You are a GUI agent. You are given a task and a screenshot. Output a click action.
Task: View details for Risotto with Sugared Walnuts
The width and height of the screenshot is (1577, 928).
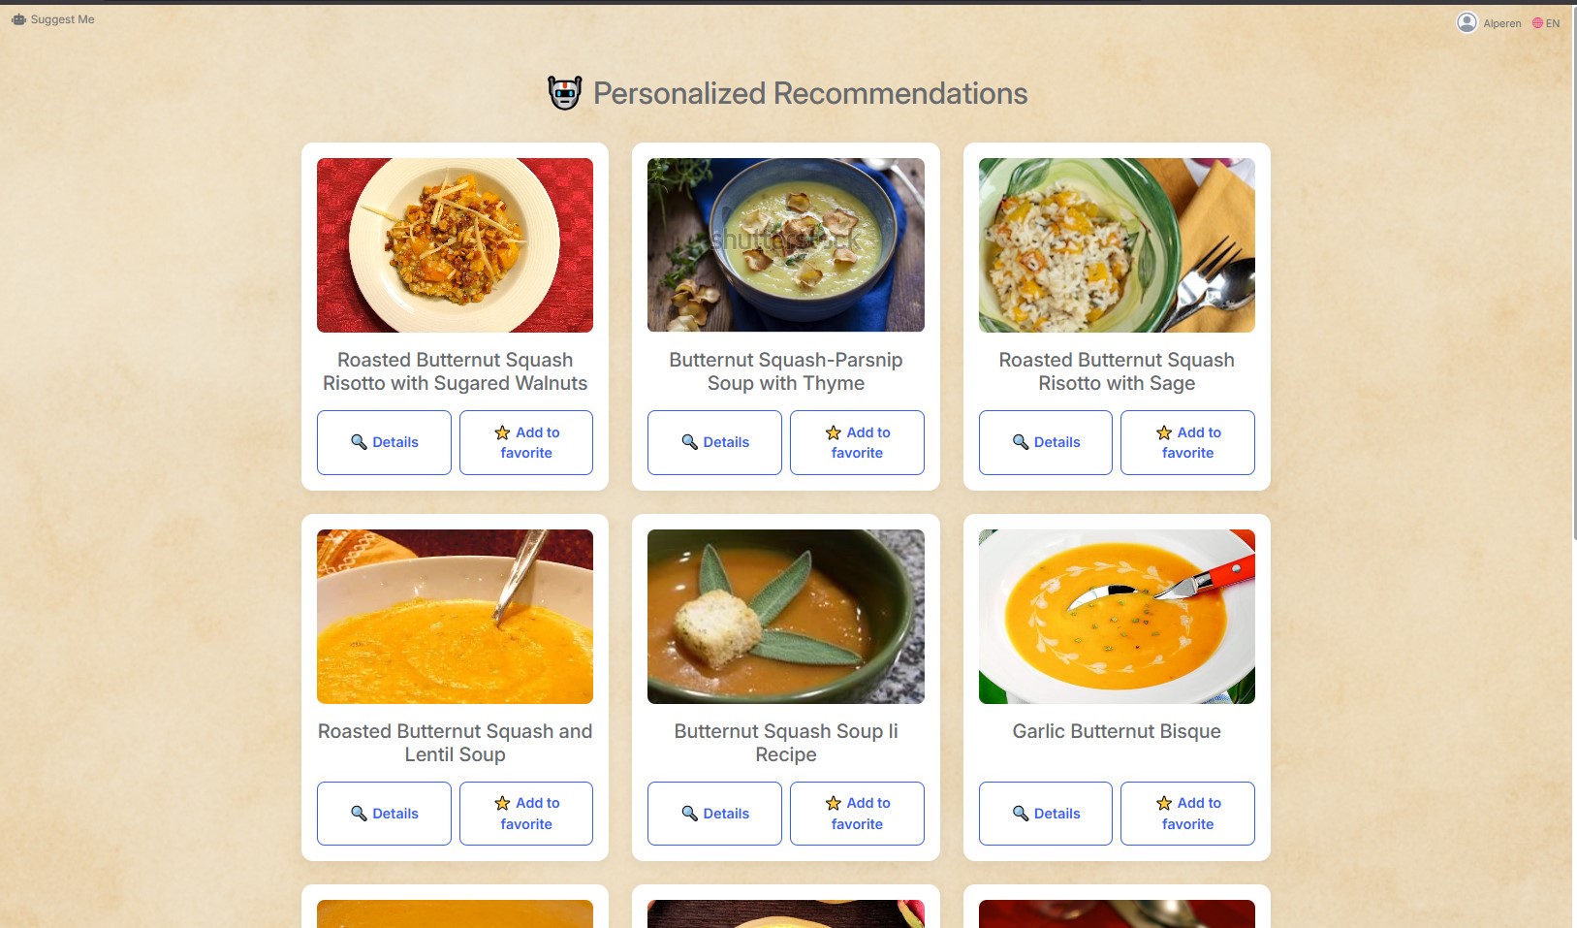click(x=384, y=442)
